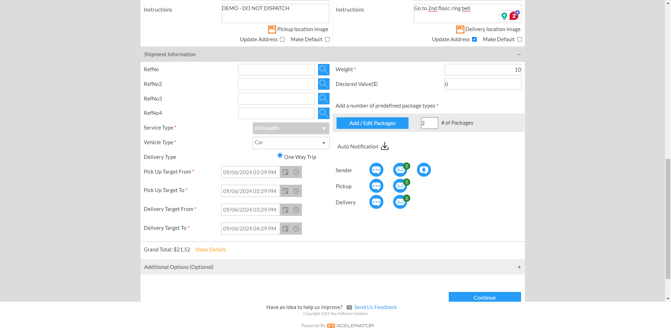Click the Weight input field
This screenshot has height=330, width=671.
click(x=483, y=69)
